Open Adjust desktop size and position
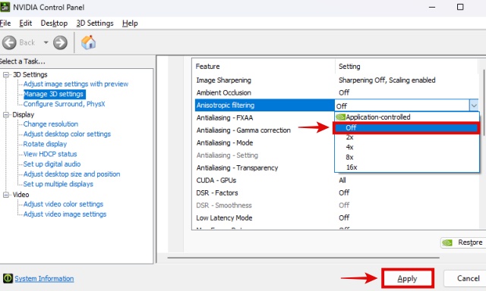 tap(71, 174)
